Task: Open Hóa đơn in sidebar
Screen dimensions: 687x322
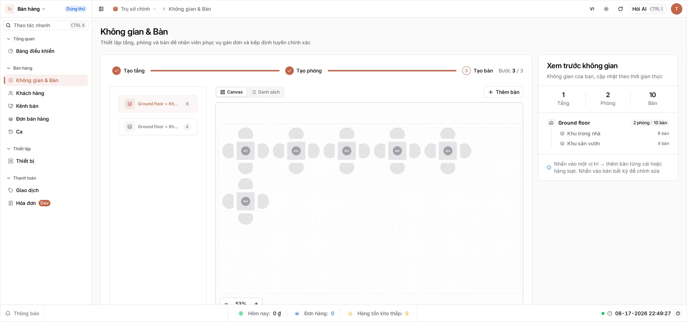Action: (46, 203)
